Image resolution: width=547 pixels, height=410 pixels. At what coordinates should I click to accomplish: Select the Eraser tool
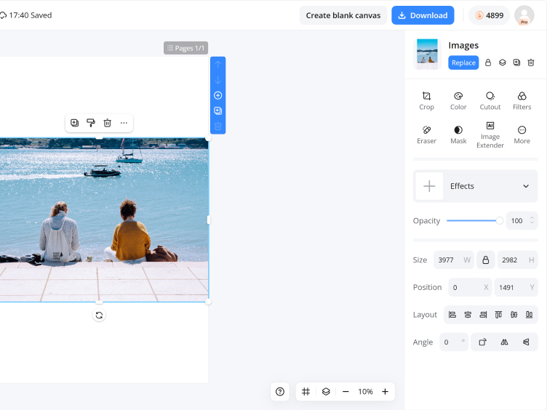pos(426,135)
